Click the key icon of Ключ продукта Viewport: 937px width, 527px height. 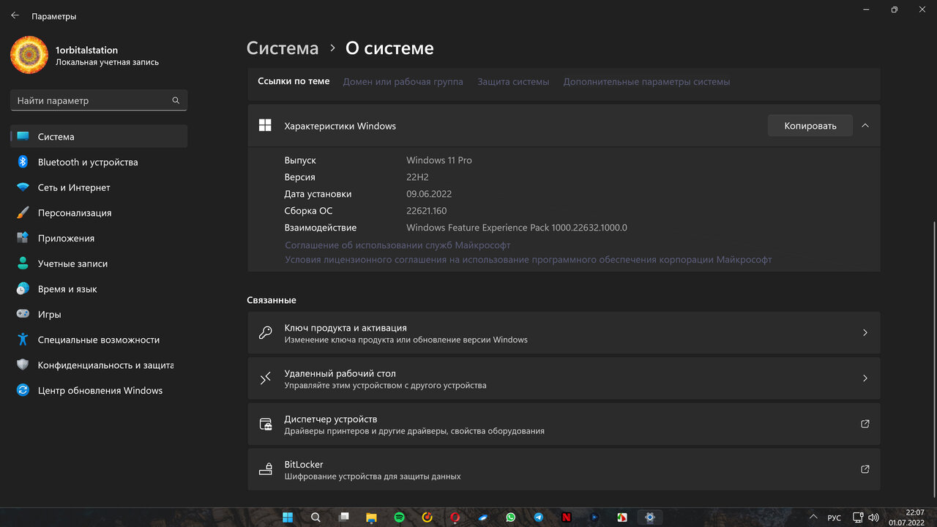266,333
